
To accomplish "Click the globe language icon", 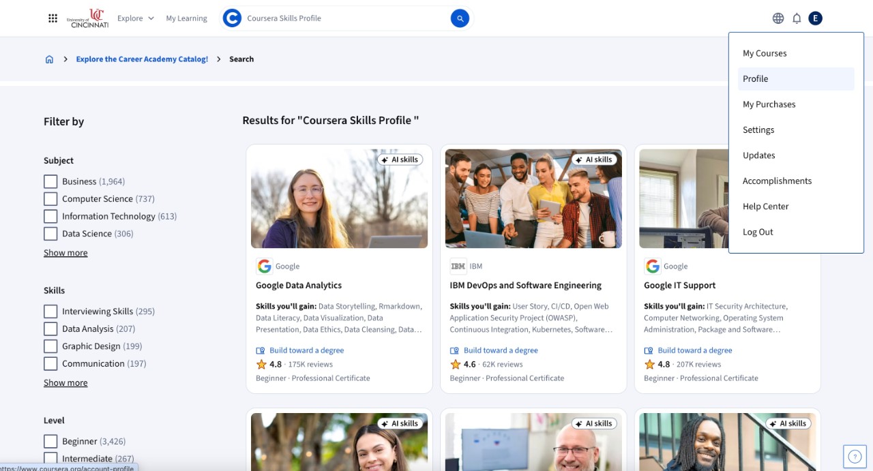I will pyautogui.click(x=778, y=18).
